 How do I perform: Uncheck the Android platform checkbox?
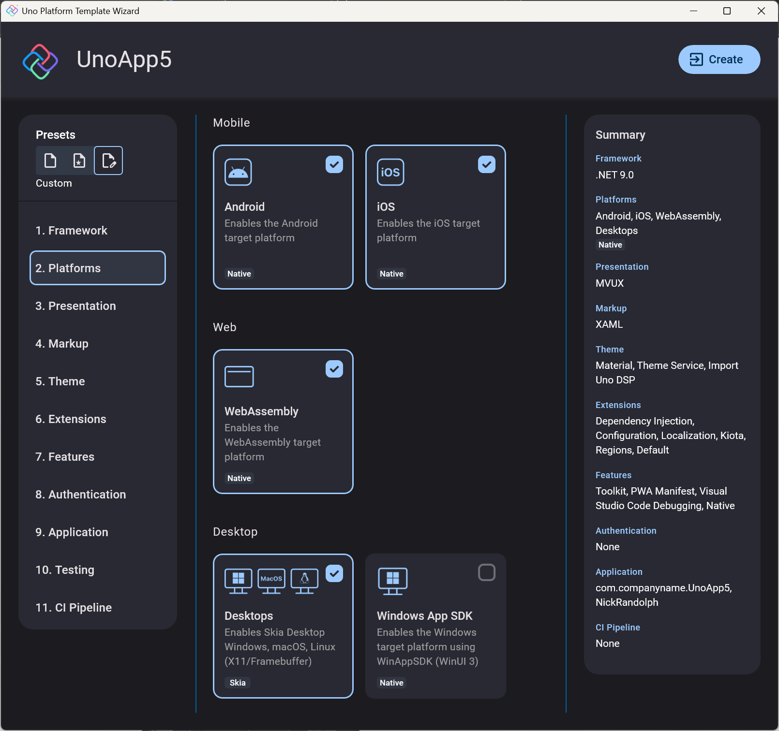click(x=334, y=164)
